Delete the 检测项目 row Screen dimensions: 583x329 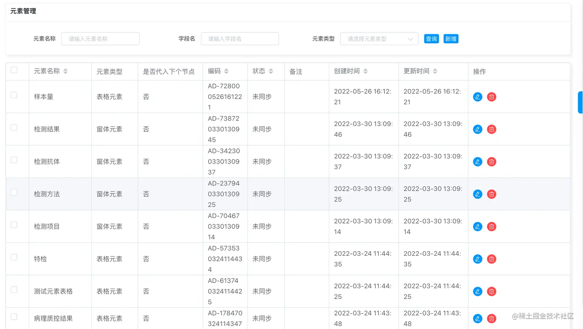pos(491,227)
